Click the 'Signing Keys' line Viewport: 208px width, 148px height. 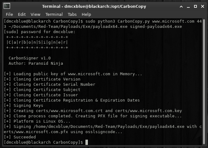tap(24, 106)
